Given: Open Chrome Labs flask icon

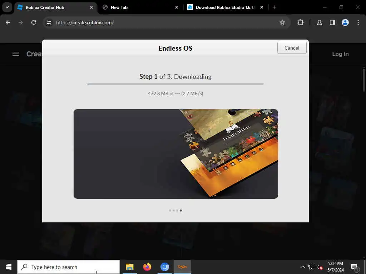Looking at the screenshot, I should tap(320, 22).
